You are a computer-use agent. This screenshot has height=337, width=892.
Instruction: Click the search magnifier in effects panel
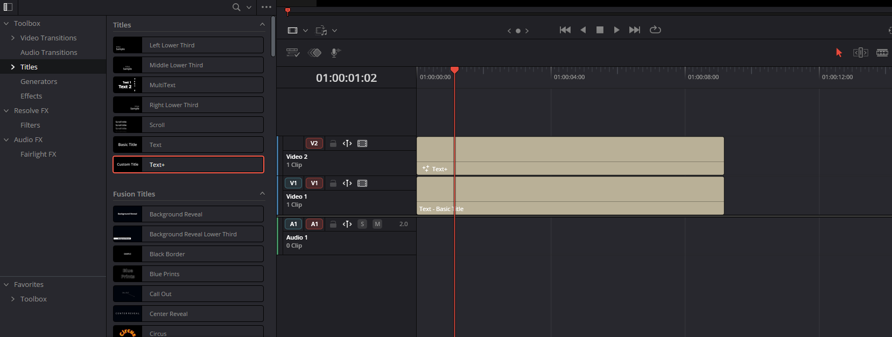(236, 7)
